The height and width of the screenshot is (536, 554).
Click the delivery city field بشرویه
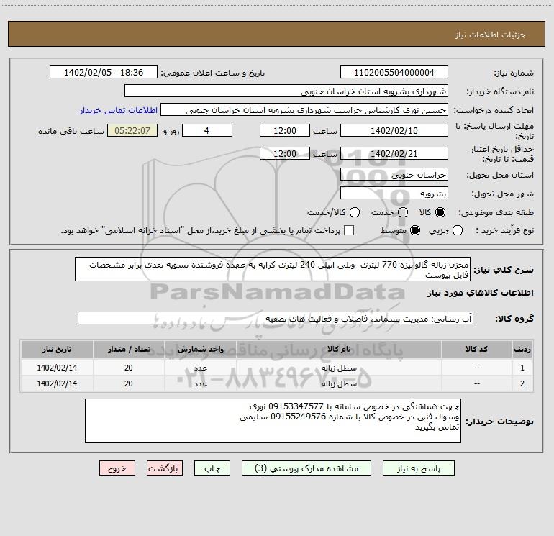coord(394,194)
